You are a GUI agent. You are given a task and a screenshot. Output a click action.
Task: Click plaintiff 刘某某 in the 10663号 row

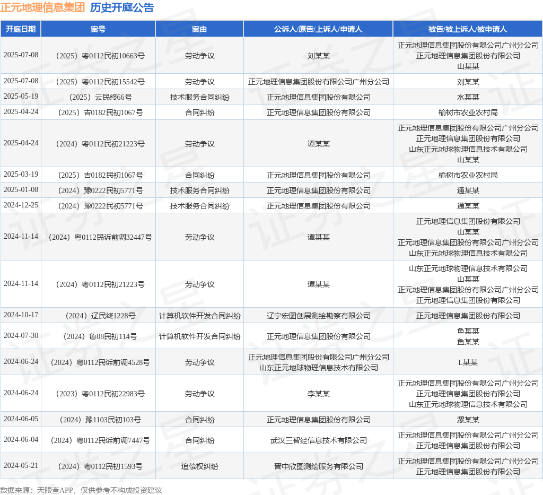[318, 56]
